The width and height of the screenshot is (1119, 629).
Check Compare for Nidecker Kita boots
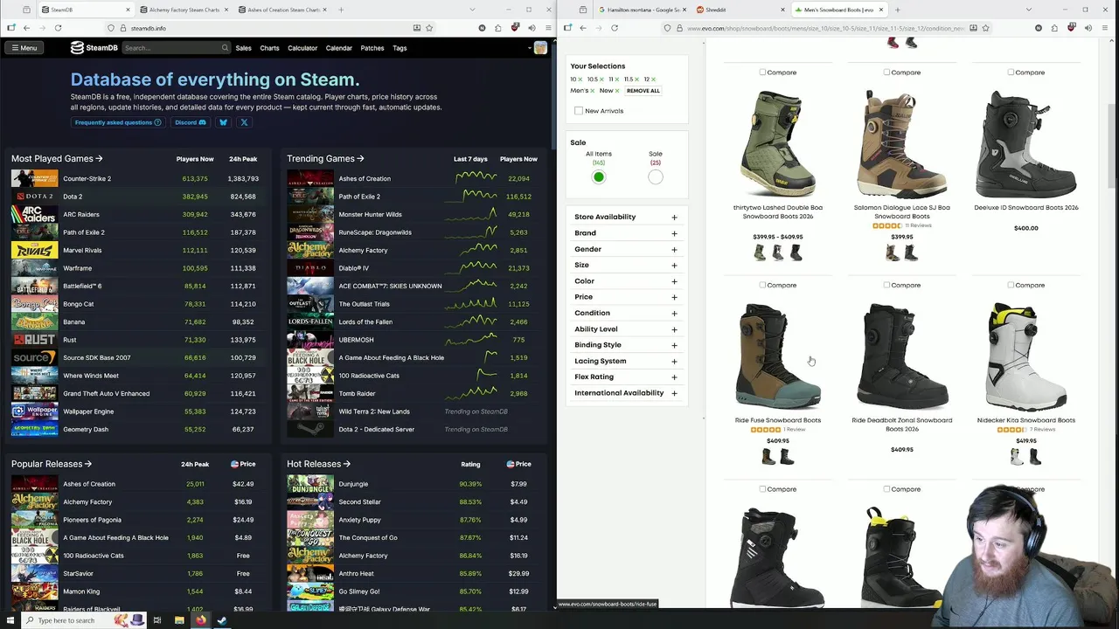point(1011,285)
